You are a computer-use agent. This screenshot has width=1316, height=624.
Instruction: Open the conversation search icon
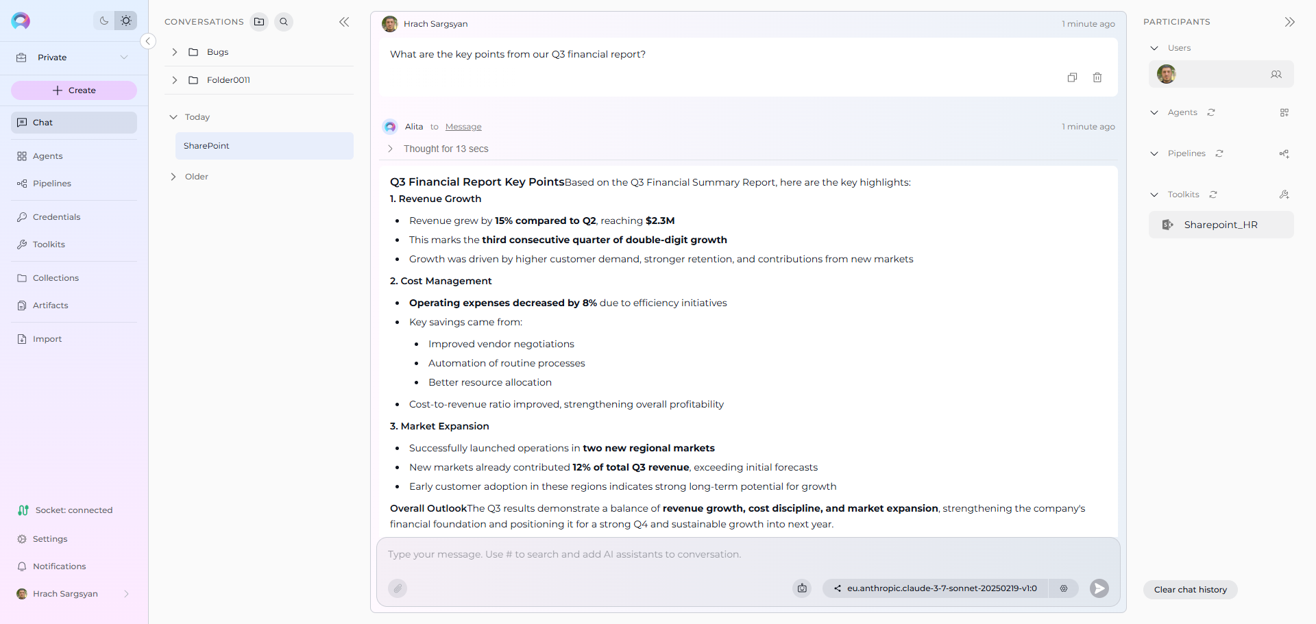284,22
